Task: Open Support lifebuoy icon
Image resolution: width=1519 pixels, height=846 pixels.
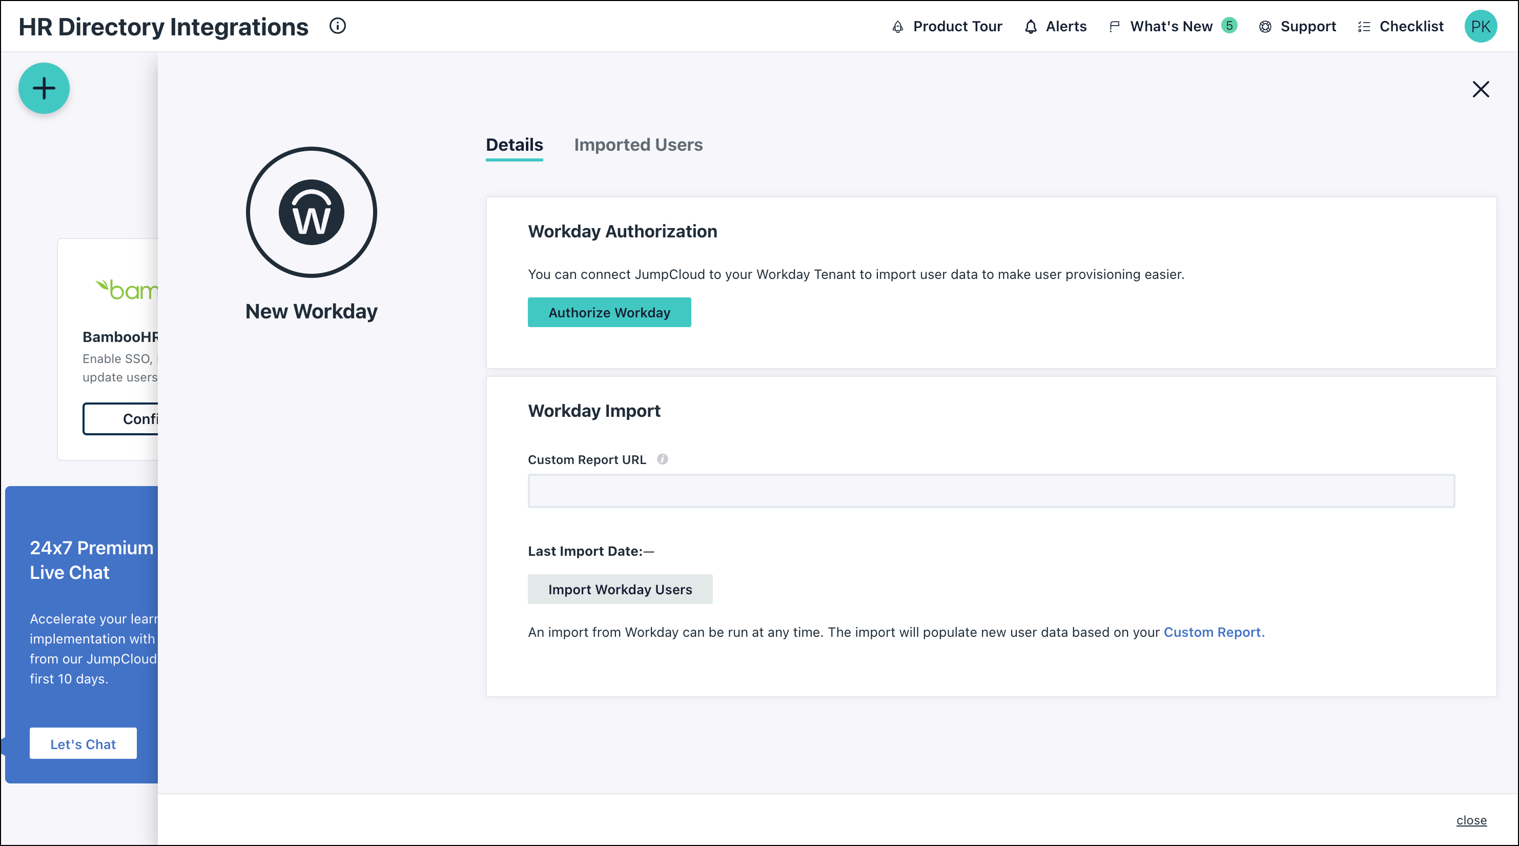Action: pos(1265,27)
